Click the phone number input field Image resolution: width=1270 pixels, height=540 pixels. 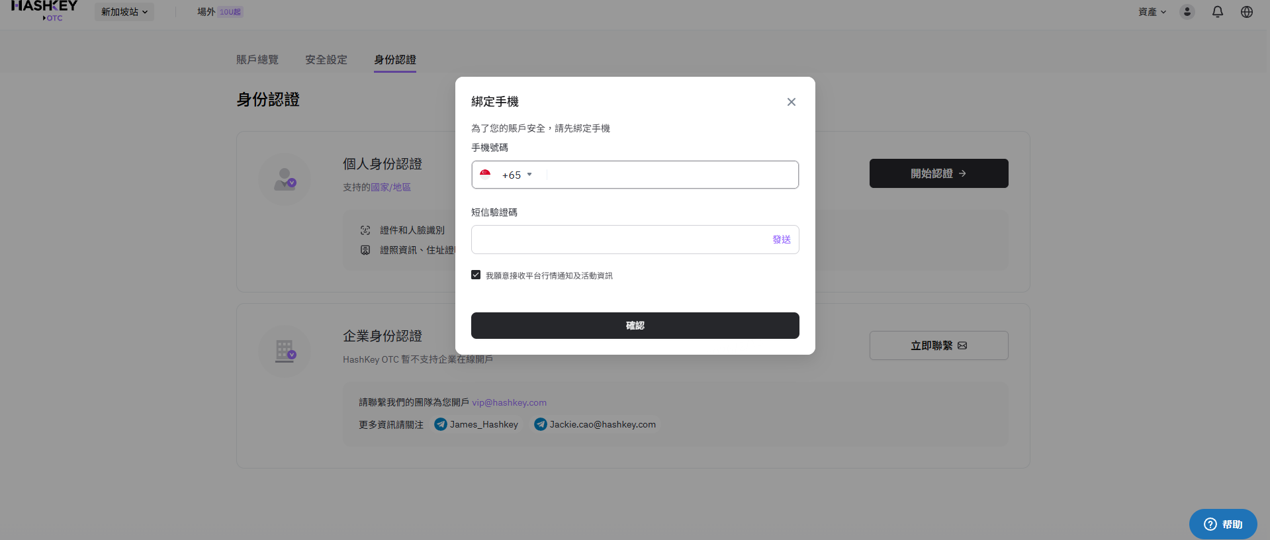[672, 175]
